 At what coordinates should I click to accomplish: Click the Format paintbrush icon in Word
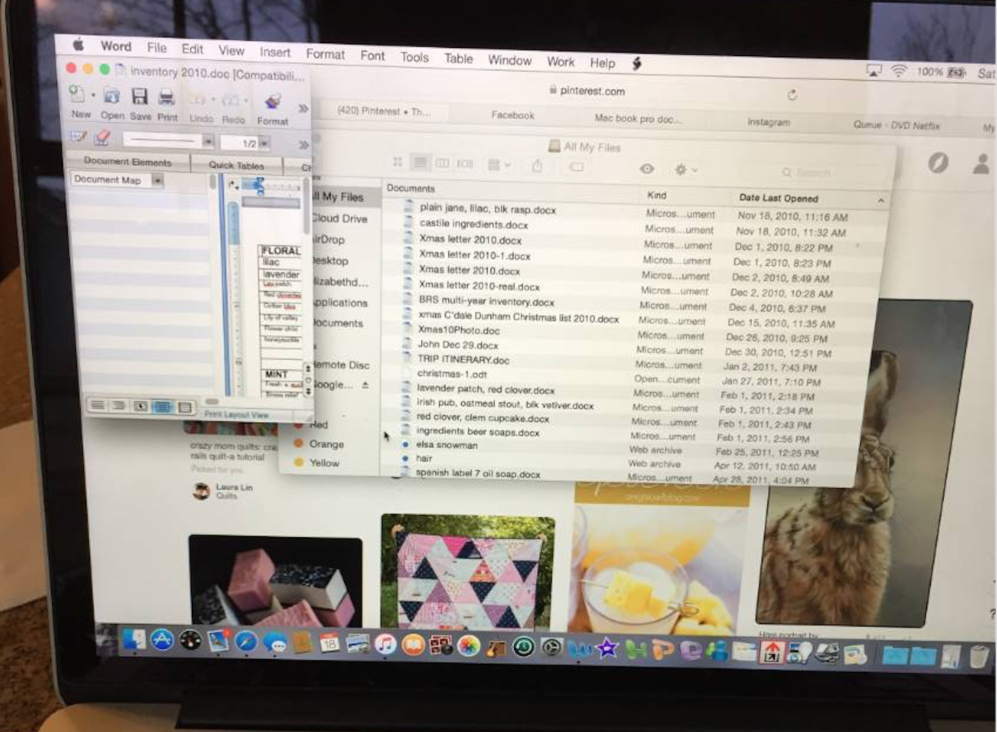click(x=273, y=101)
